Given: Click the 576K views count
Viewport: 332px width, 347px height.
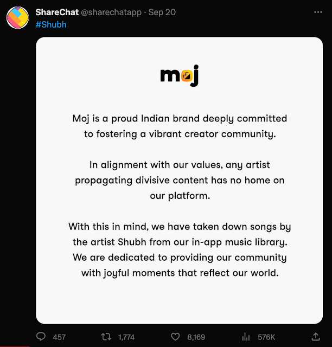Looking at the screenshot, I should click(266, 337).
